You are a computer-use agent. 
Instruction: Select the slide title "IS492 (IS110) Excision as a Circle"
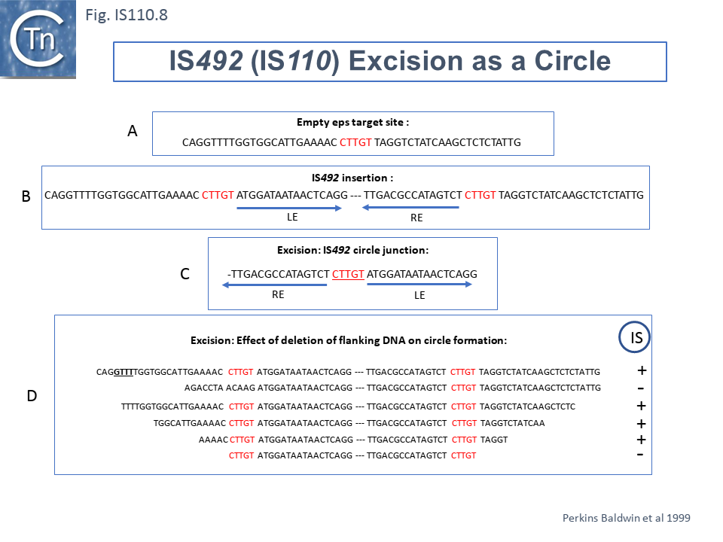(389, 62)
